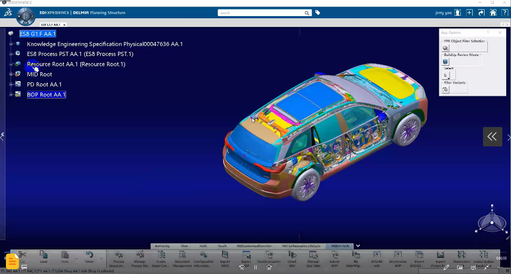511x274 pixels.
Task: Click the help question mark icon
Action: click(x=505, y=13)
